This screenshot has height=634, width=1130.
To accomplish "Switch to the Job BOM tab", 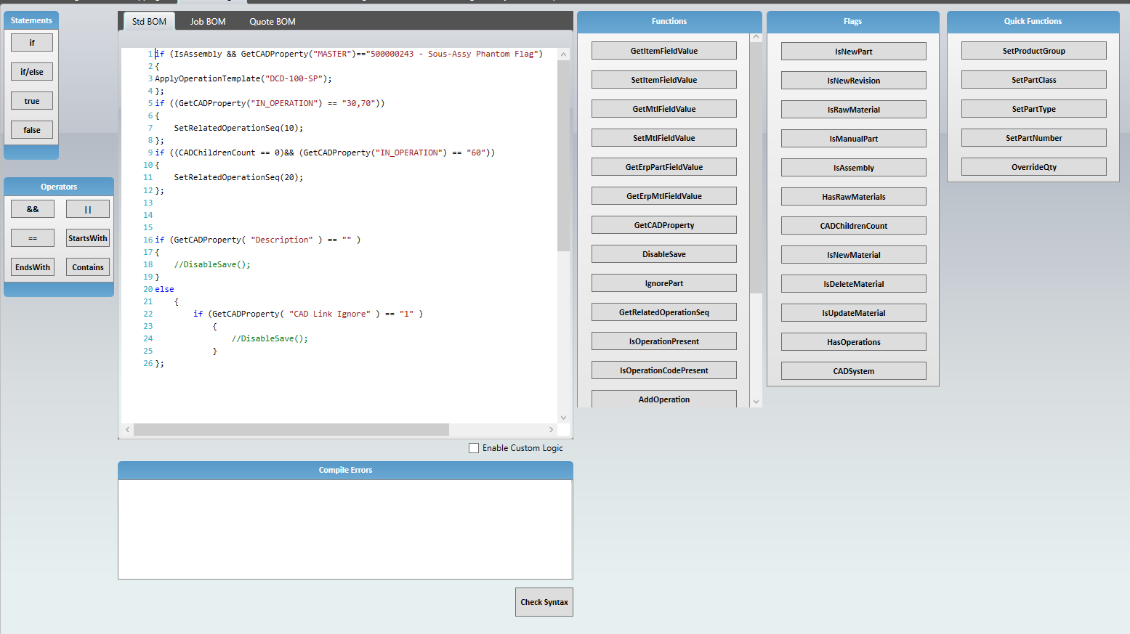I will (x=207, y=21).
